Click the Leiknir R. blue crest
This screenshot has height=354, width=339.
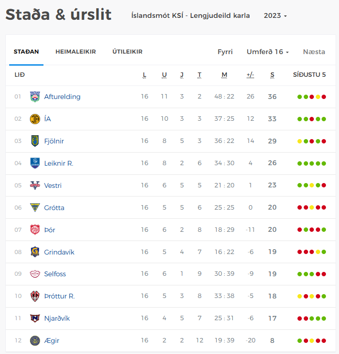35,163
